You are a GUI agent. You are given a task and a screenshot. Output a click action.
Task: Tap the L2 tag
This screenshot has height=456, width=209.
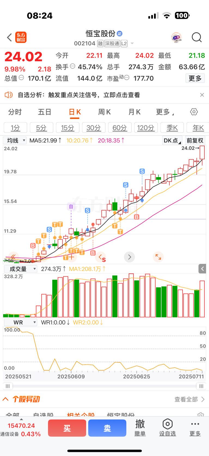124,44
